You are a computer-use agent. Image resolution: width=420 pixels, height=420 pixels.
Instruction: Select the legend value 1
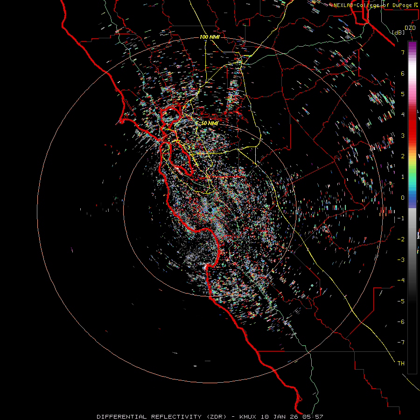coord(403,177)
